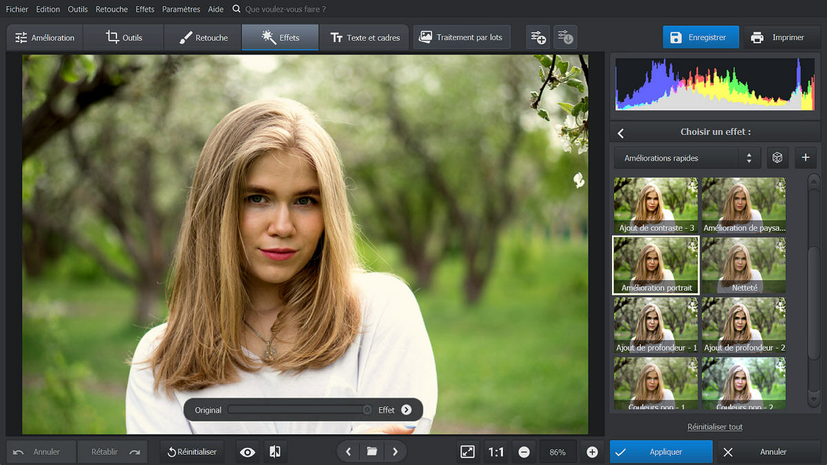This screenshot has width=827, height=465.
Task: Set zoom to 1:1 actual size
Action: click(x=496, y=452)
